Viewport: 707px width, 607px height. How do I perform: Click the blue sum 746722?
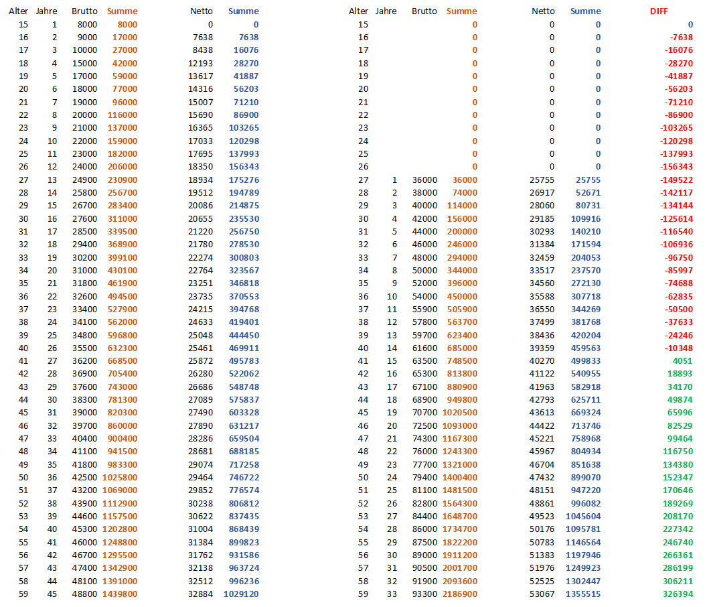point(244,478)
